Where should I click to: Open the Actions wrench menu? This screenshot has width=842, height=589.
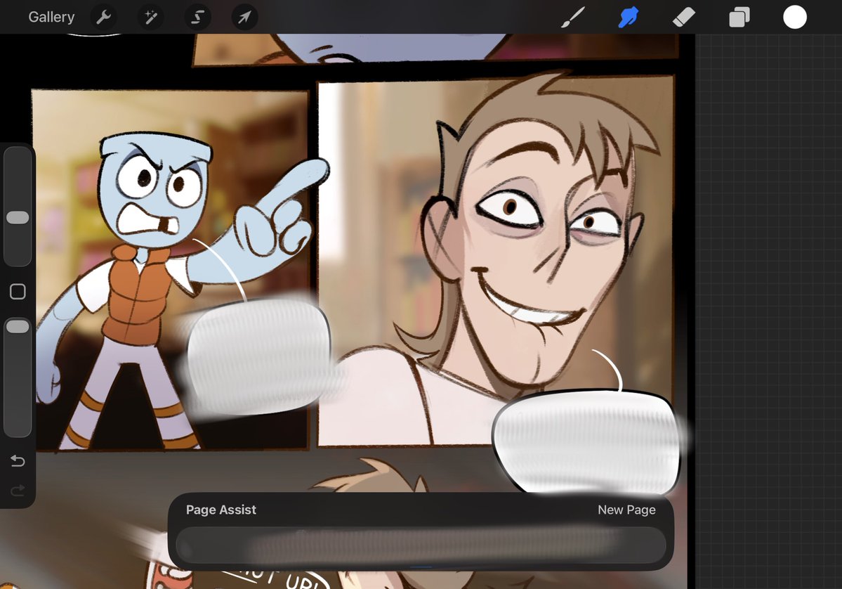[104, 17]
